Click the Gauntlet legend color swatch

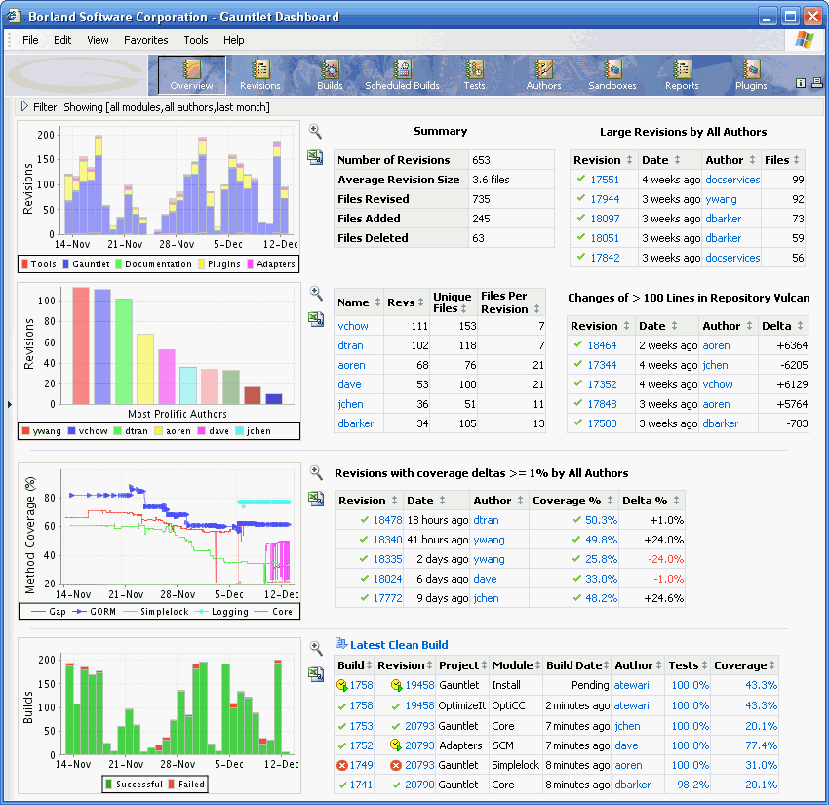[x=65, y=264]
